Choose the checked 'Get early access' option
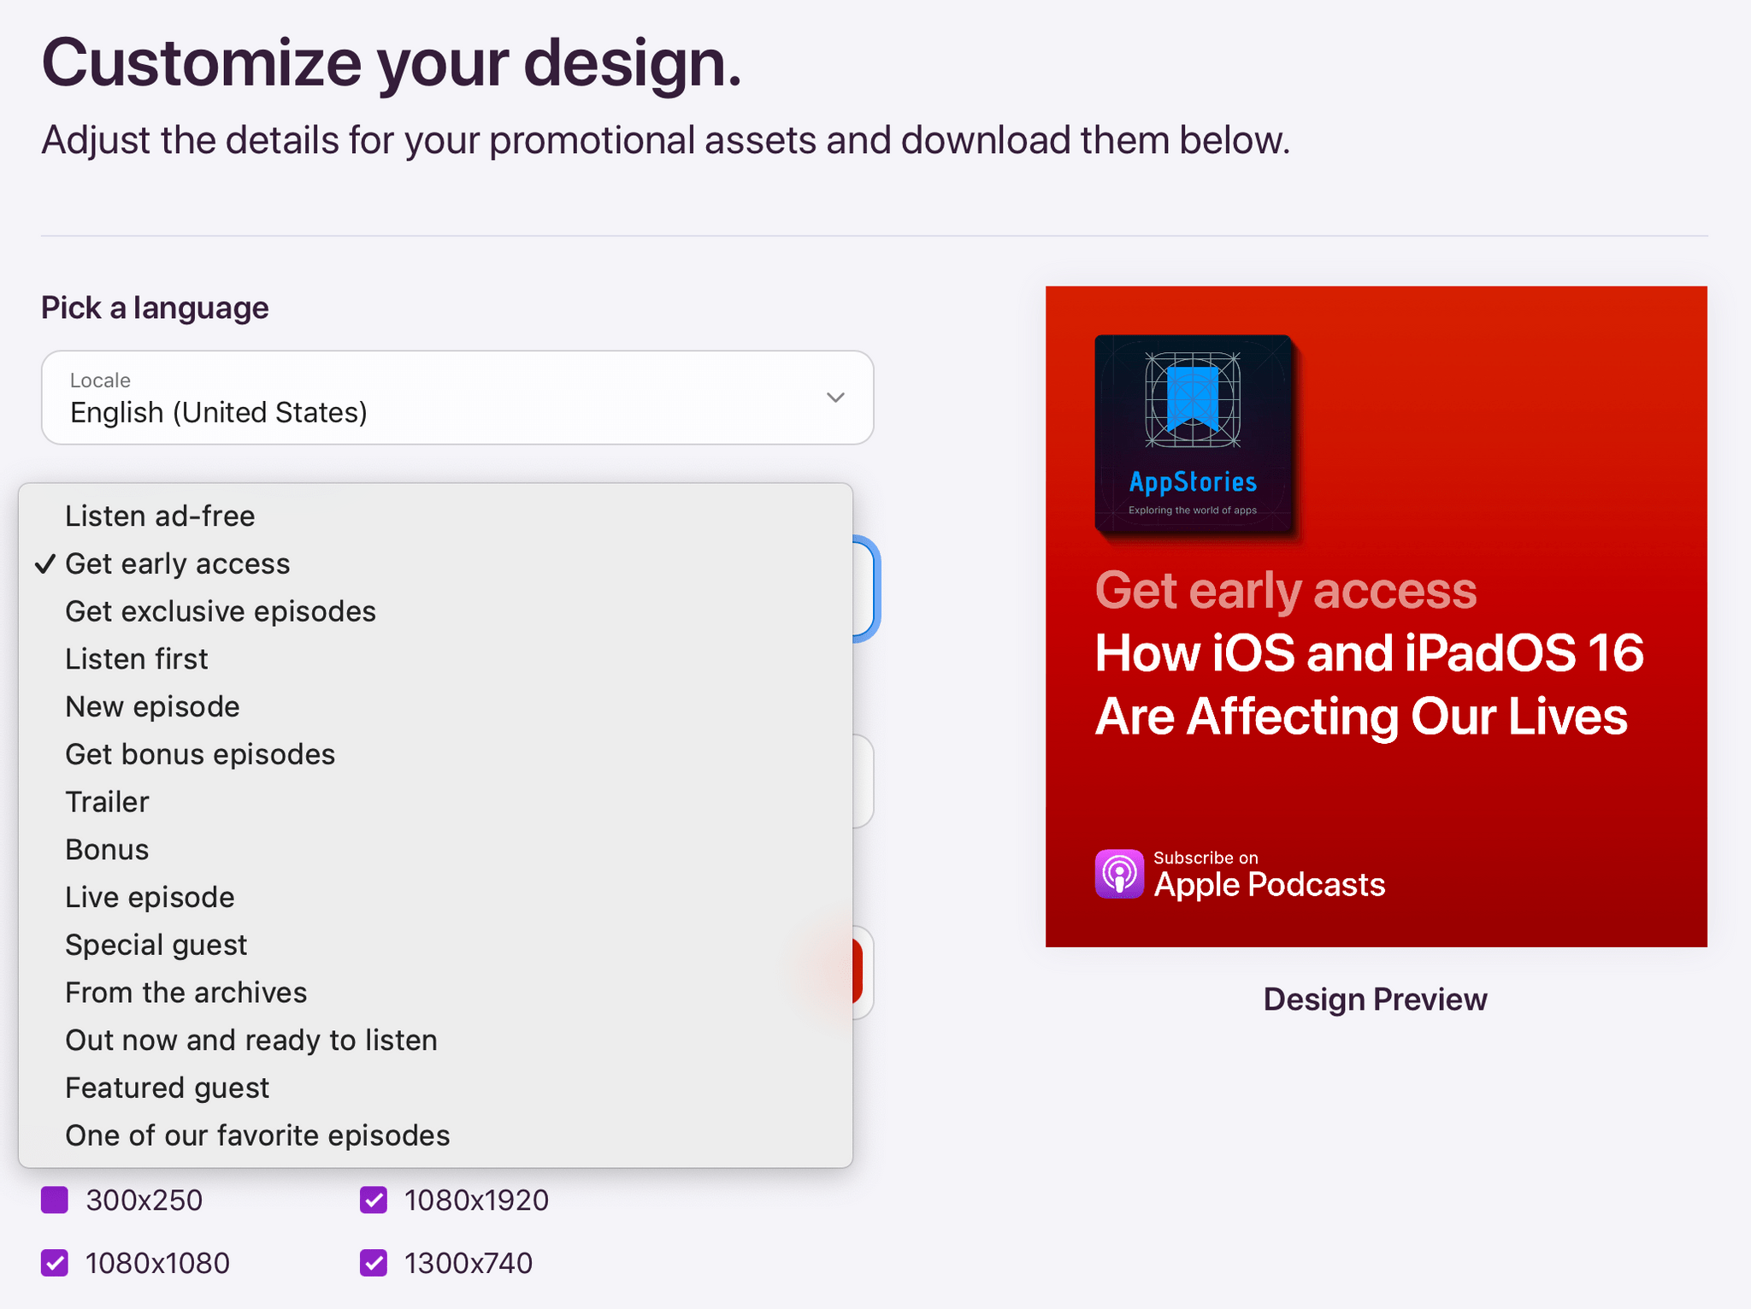1751x1309 pixels. 435,564
